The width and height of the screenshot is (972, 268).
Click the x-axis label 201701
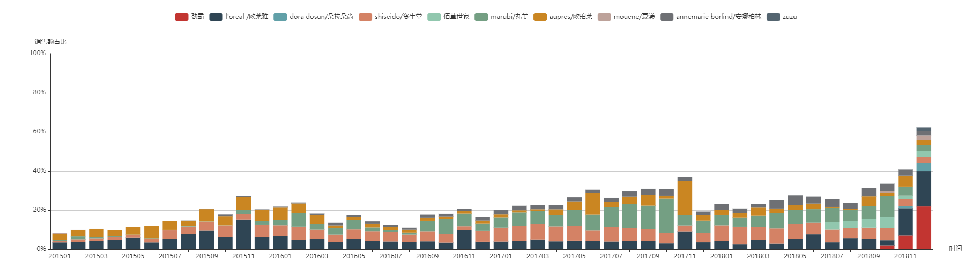click(501, 256)
